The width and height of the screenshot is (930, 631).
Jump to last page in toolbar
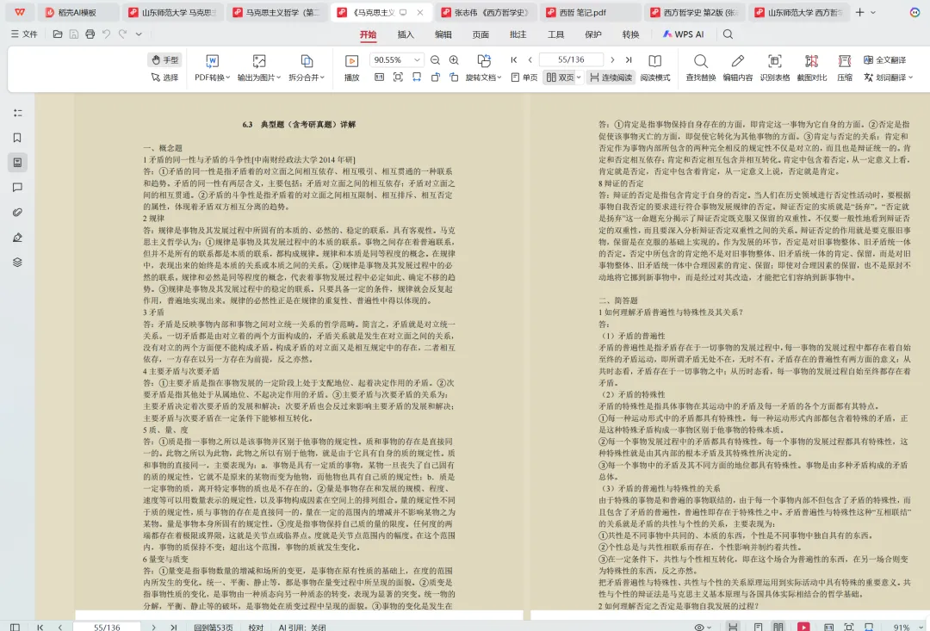pyautogui.click(x=629, y=60)
